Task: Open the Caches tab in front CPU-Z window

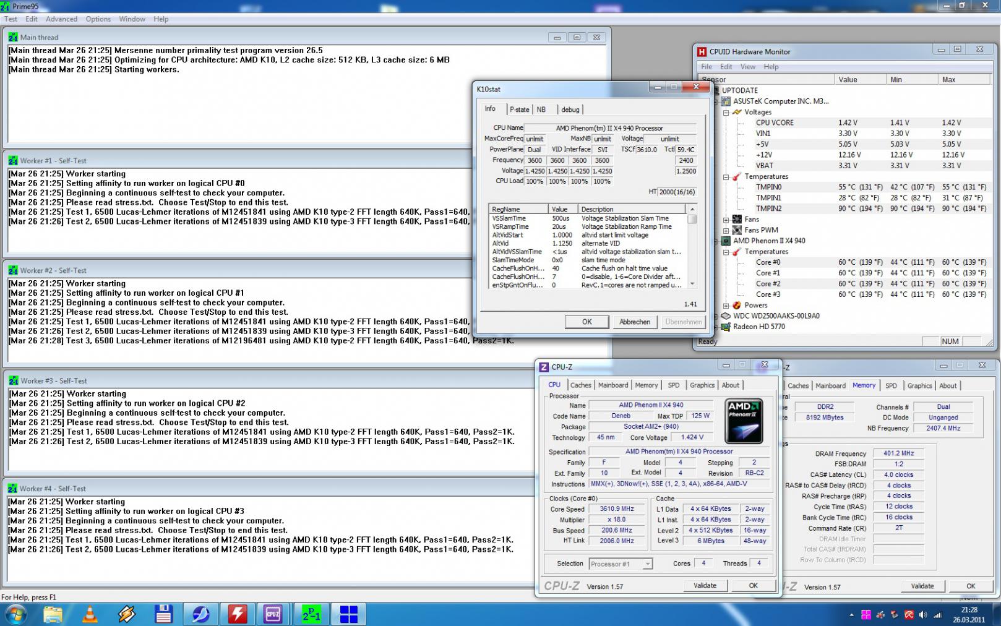Action: [x=581, y=385]
